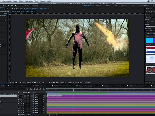Open the Animation menu

click(29, 1)
